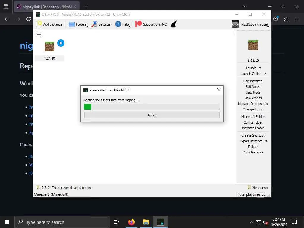This screenshot has width=304, height=228.
Task: Click Support UltimMC Patreon button
Action: (x=151, y=24)
